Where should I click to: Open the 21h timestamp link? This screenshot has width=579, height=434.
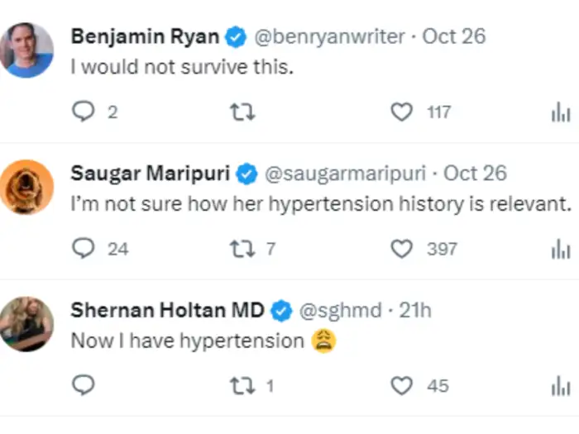[415, 310]
